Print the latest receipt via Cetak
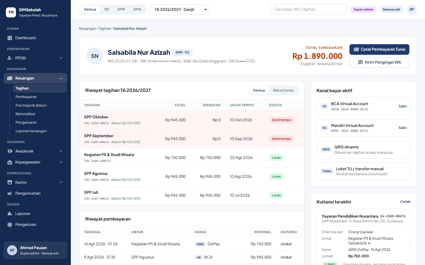The height and width of the screenshot is (265, 425). 405,202
